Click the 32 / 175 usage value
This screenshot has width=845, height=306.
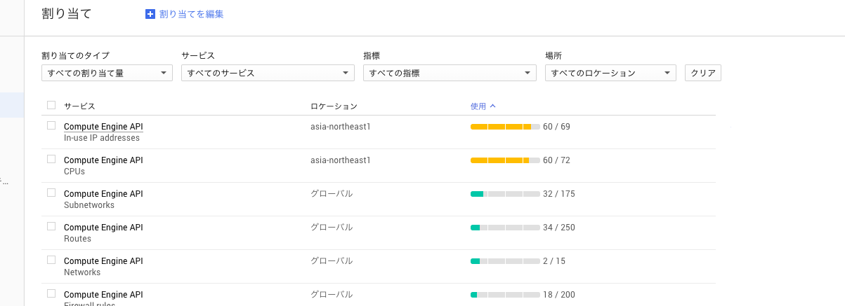[559, 194]
